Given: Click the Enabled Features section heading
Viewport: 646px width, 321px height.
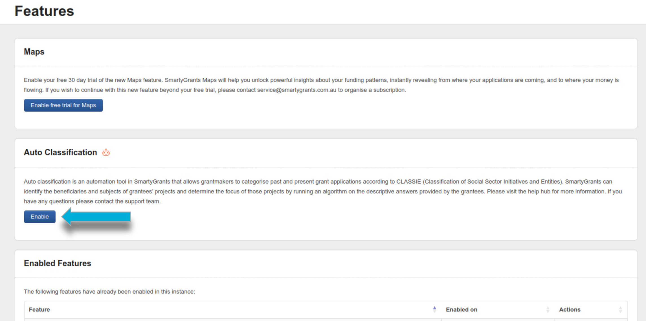Looking at the screenshot, I should pos(58,263).
